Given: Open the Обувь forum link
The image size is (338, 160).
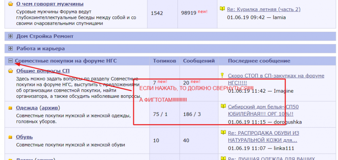Looking at the screenshot, I should coord(25,137).
